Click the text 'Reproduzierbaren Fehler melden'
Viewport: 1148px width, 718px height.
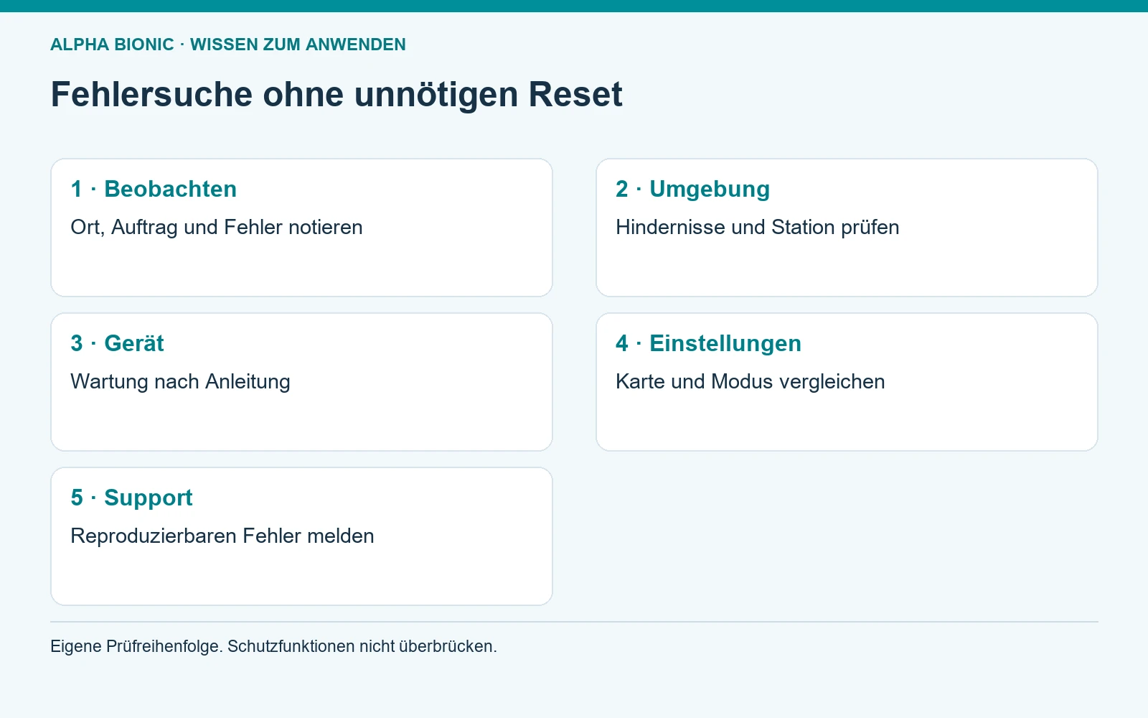pos(222,536)
